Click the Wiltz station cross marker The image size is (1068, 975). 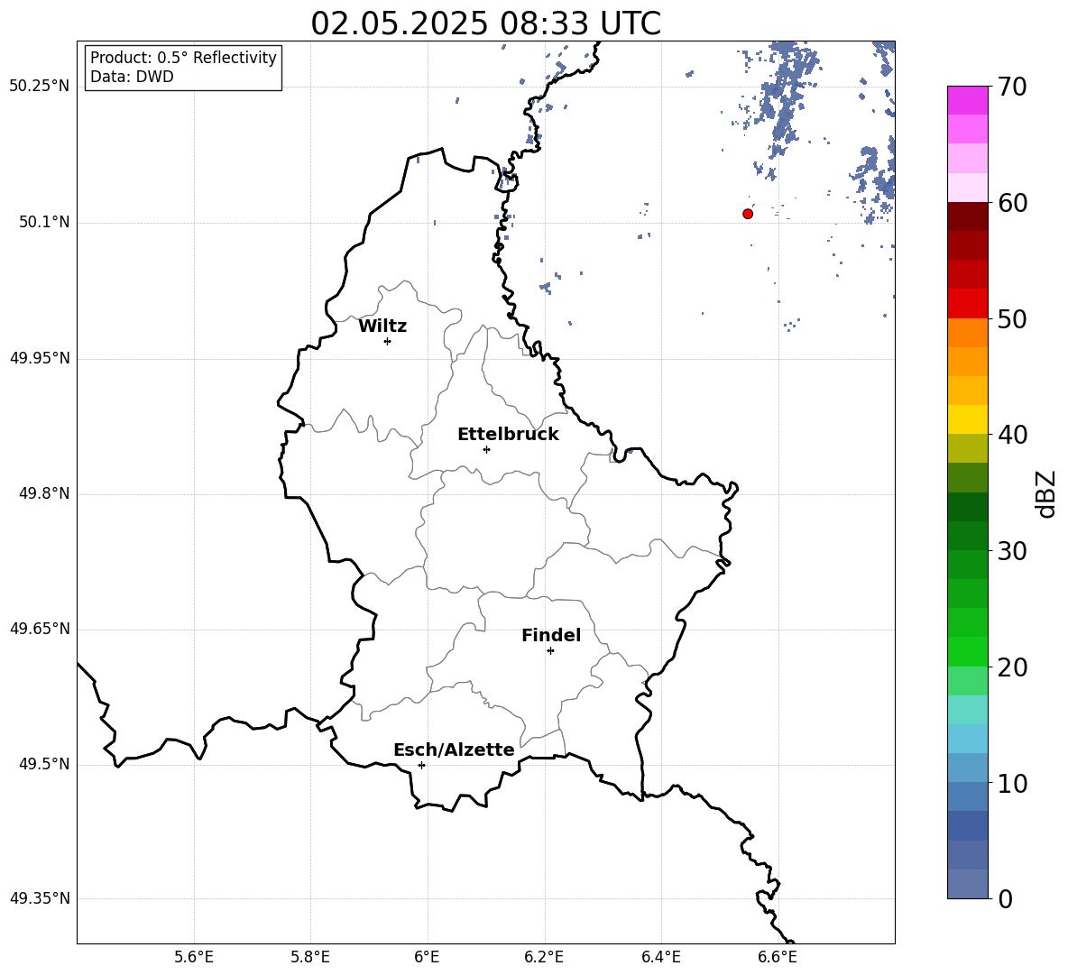click(x=388, y=341)
